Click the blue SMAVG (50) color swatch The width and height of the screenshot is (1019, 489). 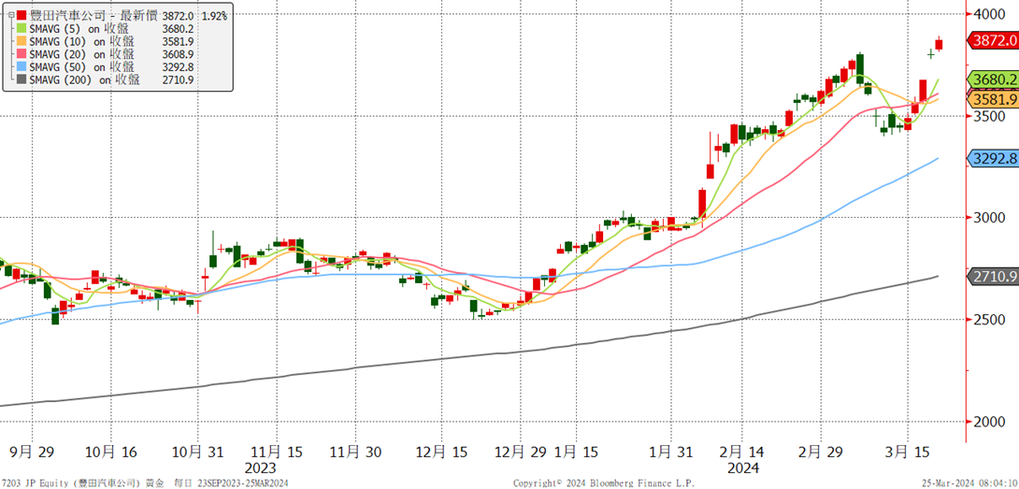22,67
